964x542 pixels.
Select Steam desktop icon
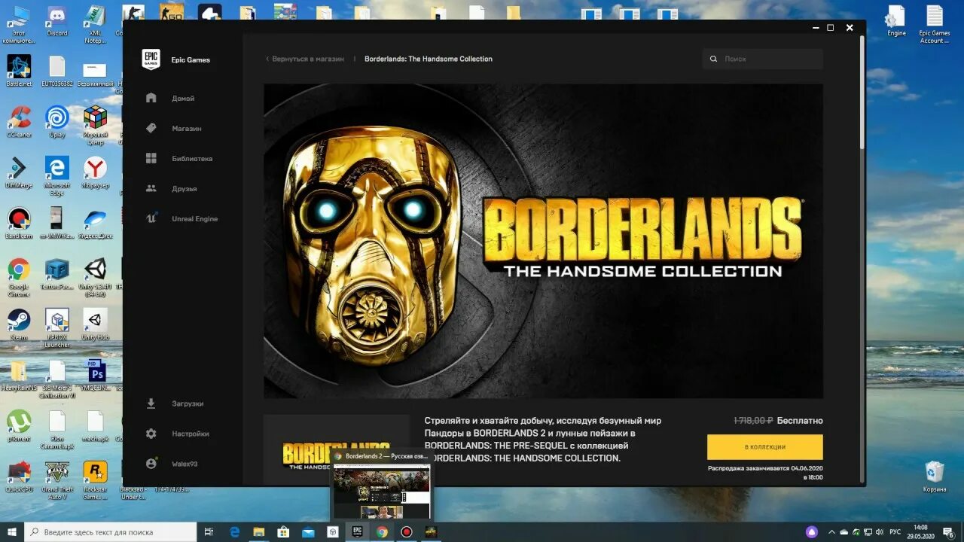coord(19,324)
